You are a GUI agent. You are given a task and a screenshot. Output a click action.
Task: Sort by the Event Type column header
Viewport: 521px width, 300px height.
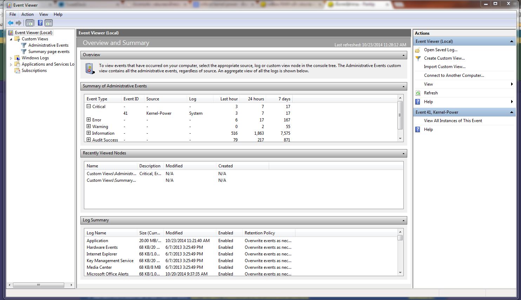[103, 99]
